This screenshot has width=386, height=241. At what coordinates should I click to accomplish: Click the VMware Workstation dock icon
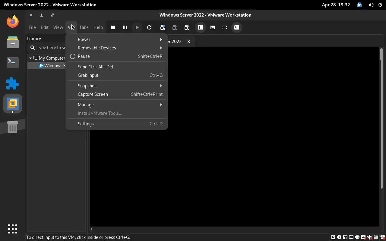[13, 104]
